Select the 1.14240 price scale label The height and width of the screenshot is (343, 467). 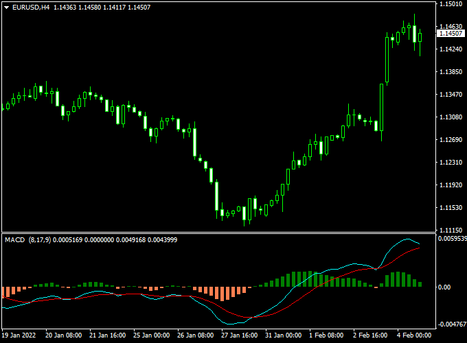click(451, 49)
